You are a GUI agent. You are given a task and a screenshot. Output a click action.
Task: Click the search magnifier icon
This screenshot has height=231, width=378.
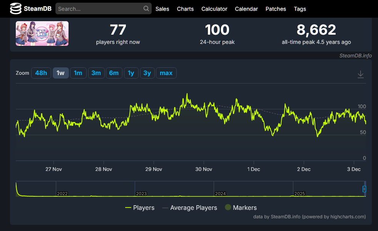click(146, 9)
